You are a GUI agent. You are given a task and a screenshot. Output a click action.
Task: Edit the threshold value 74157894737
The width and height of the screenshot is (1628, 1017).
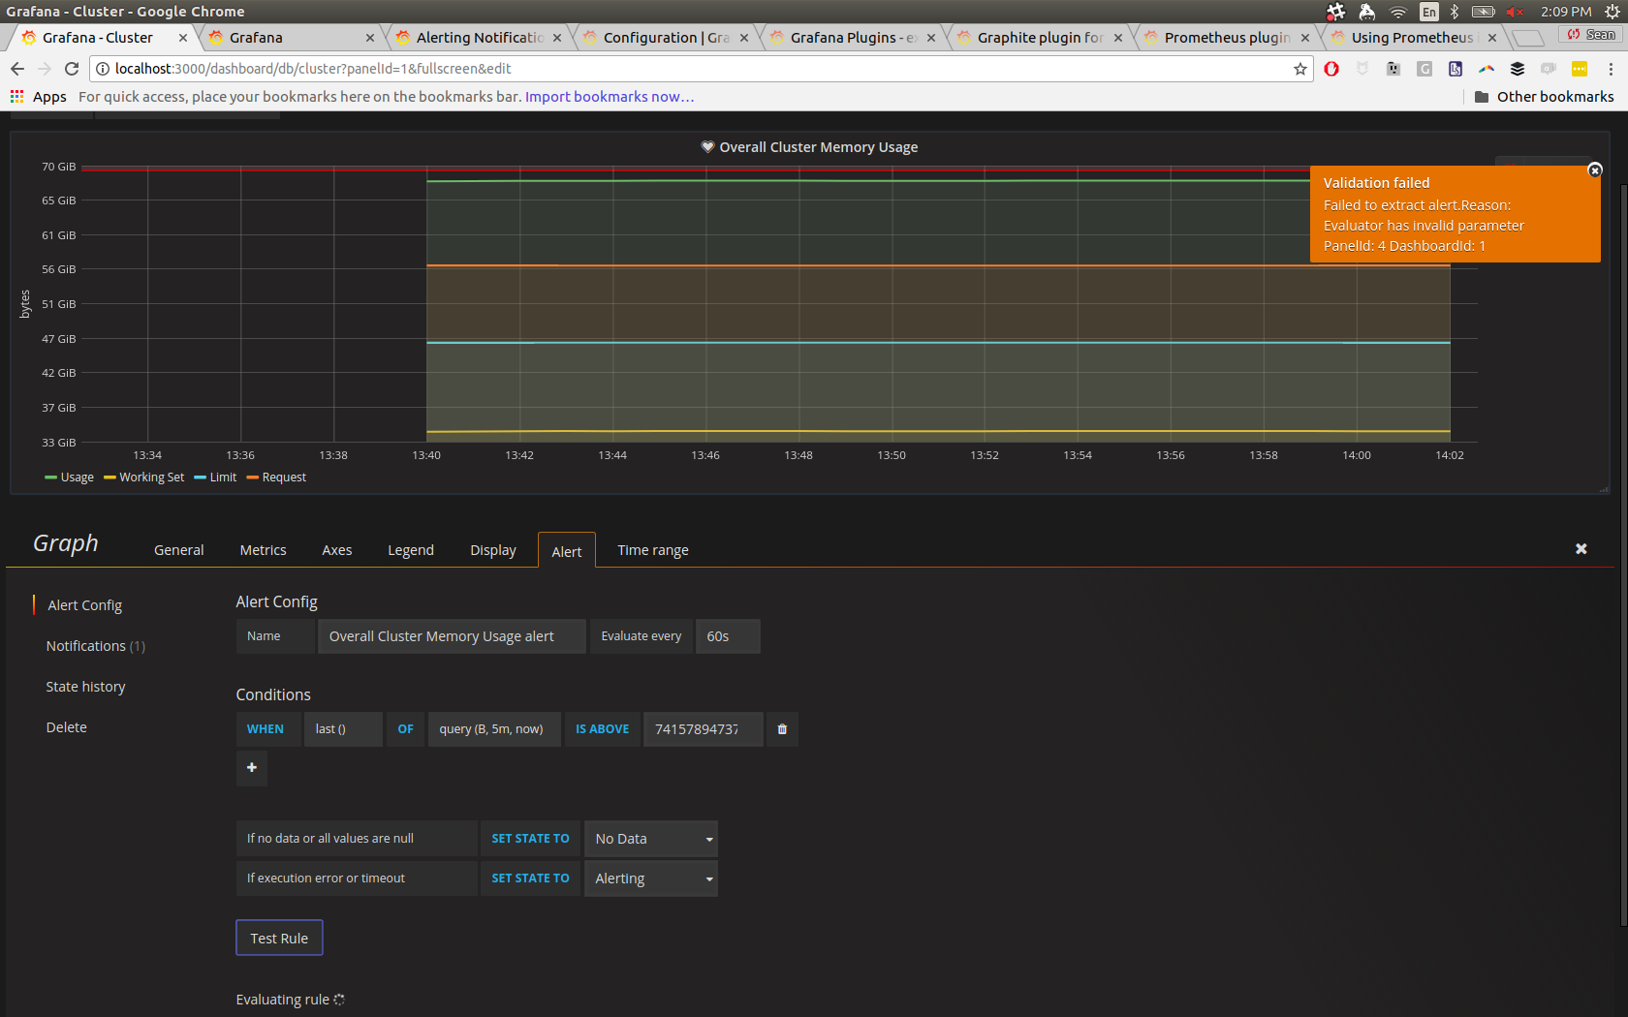pyautogui.click(x=704, y=729)
